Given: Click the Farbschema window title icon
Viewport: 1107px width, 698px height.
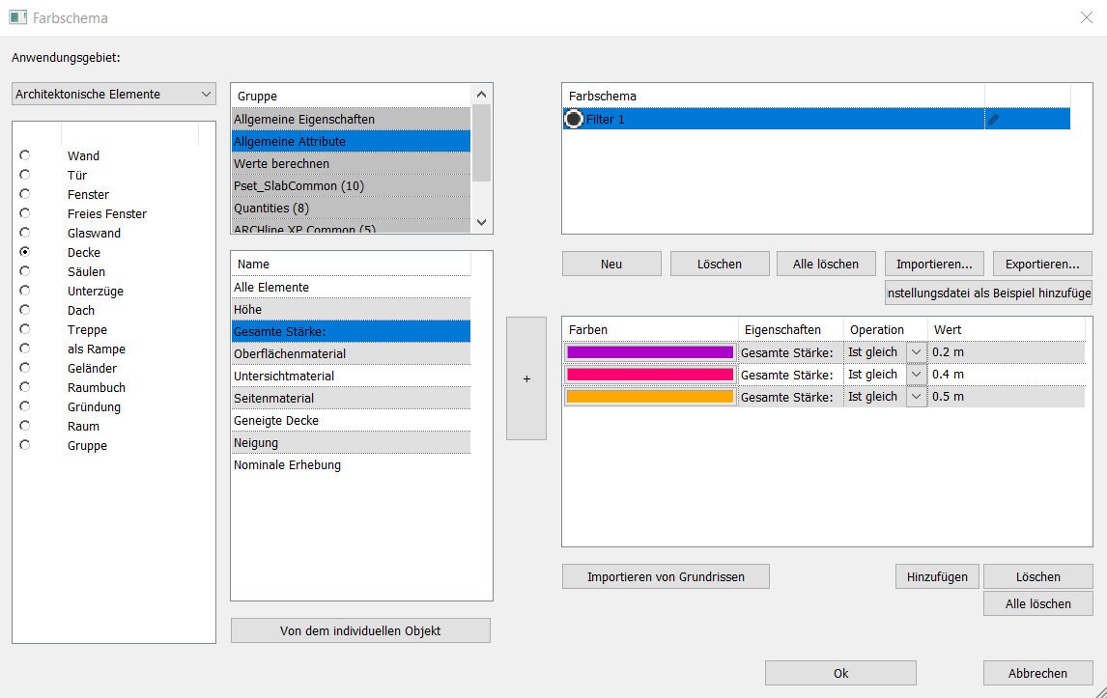Looking at the screenshot, I should (18, 17).
